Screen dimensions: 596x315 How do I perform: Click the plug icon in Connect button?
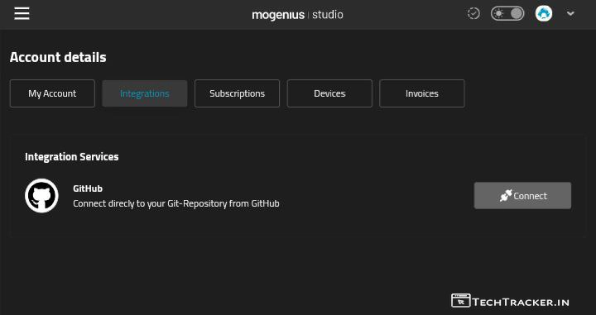click(x=506, y=195)
